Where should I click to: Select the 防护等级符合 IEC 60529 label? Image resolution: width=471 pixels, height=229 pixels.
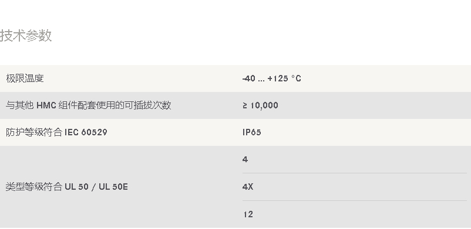pyautogui.click(x=56, y=132)
